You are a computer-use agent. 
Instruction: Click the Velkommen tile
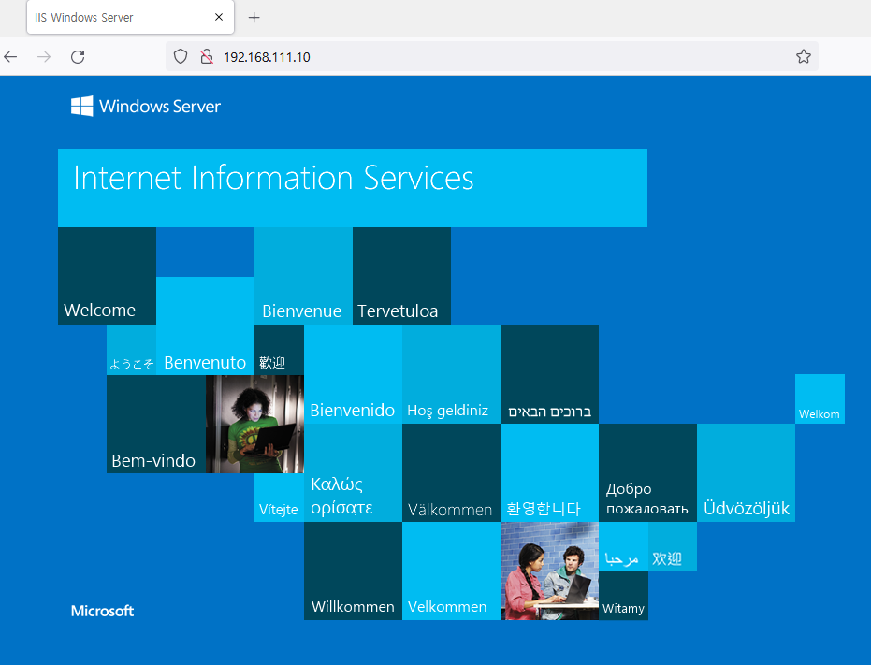pyautogui.click(x=451, y=571)
